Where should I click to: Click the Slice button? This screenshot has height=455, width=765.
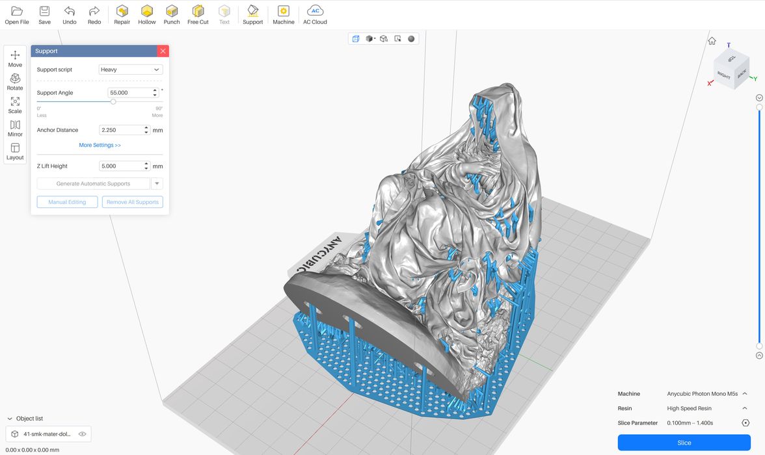coord(684,443)
